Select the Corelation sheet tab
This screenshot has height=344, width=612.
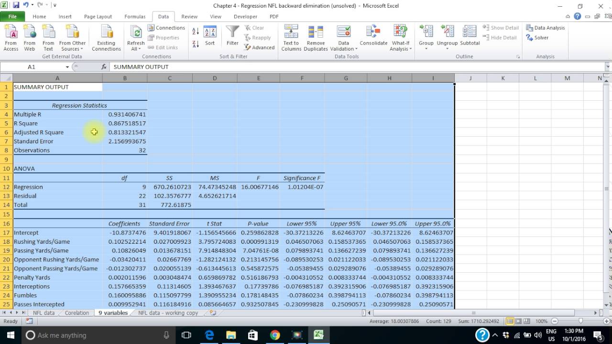click(x=77, y=313)
